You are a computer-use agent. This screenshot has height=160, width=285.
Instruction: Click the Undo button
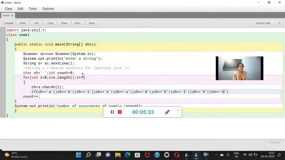(x=23, y=23)
